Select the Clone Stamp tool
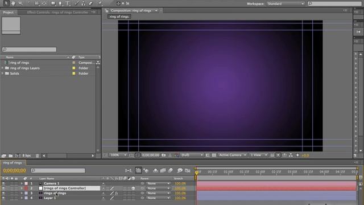 84,3
